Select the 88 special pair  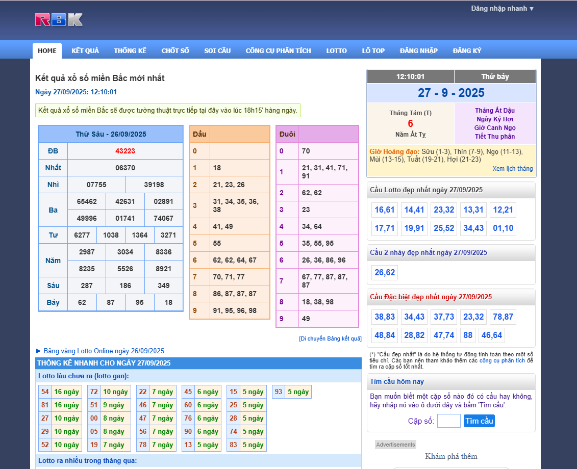click(467, 335)
